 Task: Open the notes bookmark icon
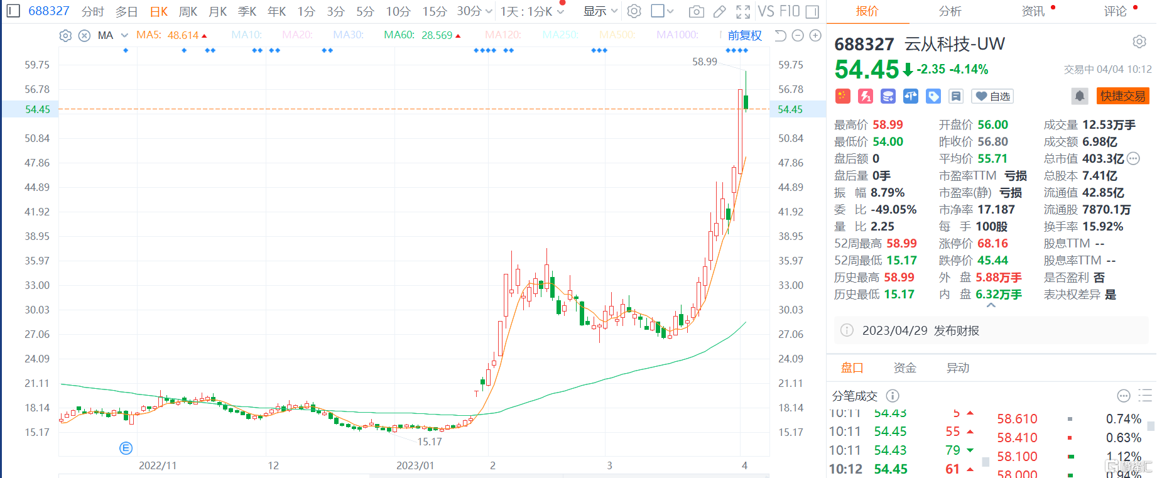click(x=956, y=96)
